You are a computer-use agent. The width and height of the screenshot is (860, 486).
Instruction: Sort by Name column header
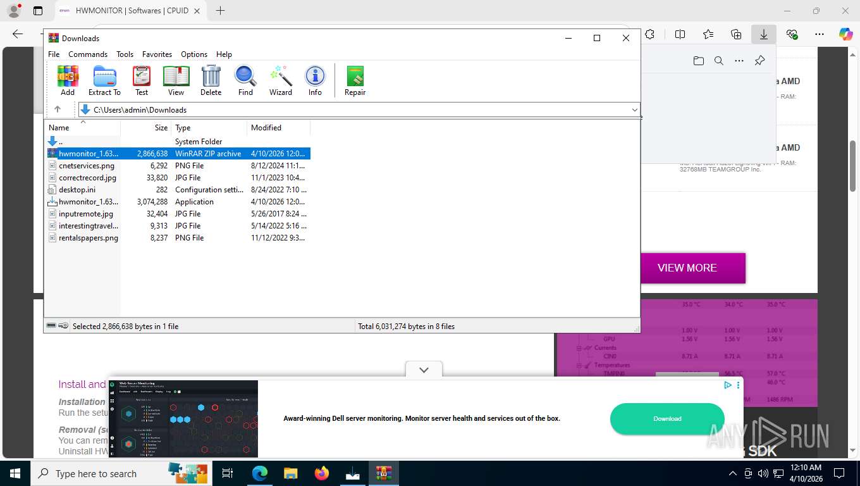tap(82, 128)
